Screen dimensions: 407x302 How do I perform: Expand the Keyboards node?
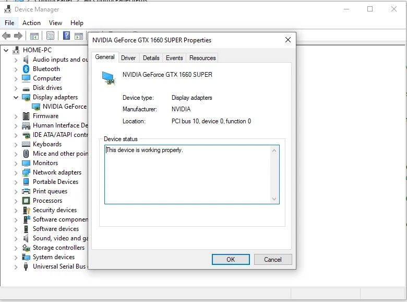(16, 144)
